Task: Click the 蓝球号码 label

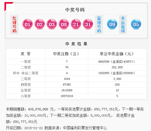Action: tap(99, 25)
